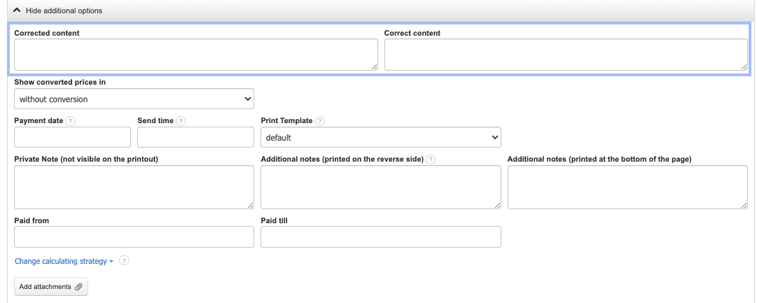Click help icon beside reverse side notes
Image resolution: width=757 pixels, height=303 pixels.
tap(431, 160)
